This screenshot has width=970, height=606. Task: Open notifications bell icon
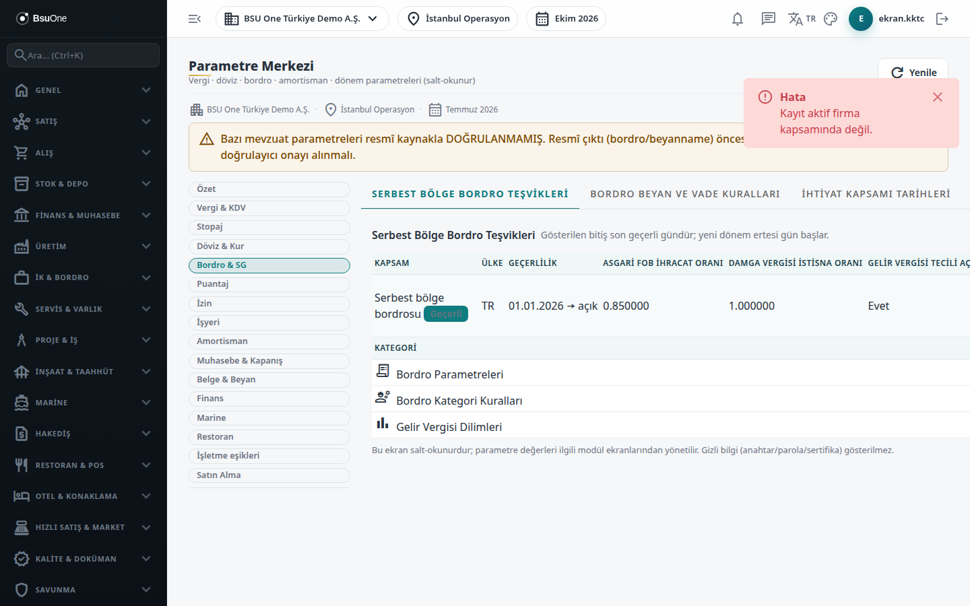tap(738, 19)
